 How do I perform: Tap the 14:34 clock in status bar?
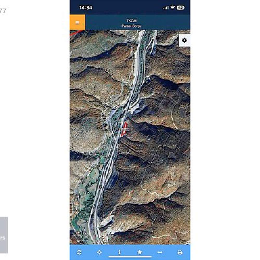pos(86,8)
